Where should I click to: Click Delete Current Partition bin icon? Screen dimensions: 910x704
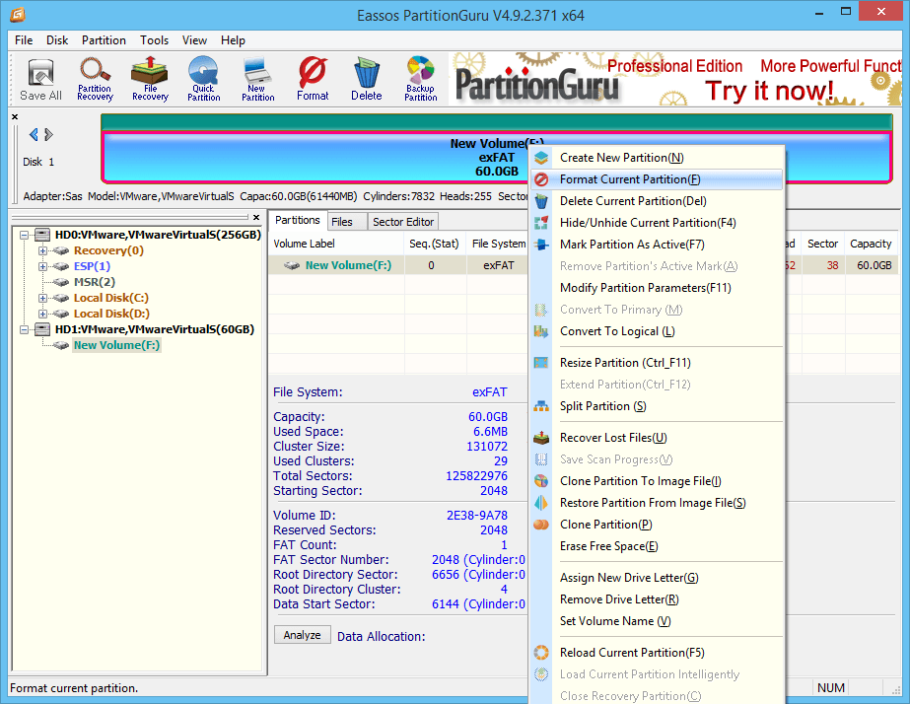pos(541,201)
